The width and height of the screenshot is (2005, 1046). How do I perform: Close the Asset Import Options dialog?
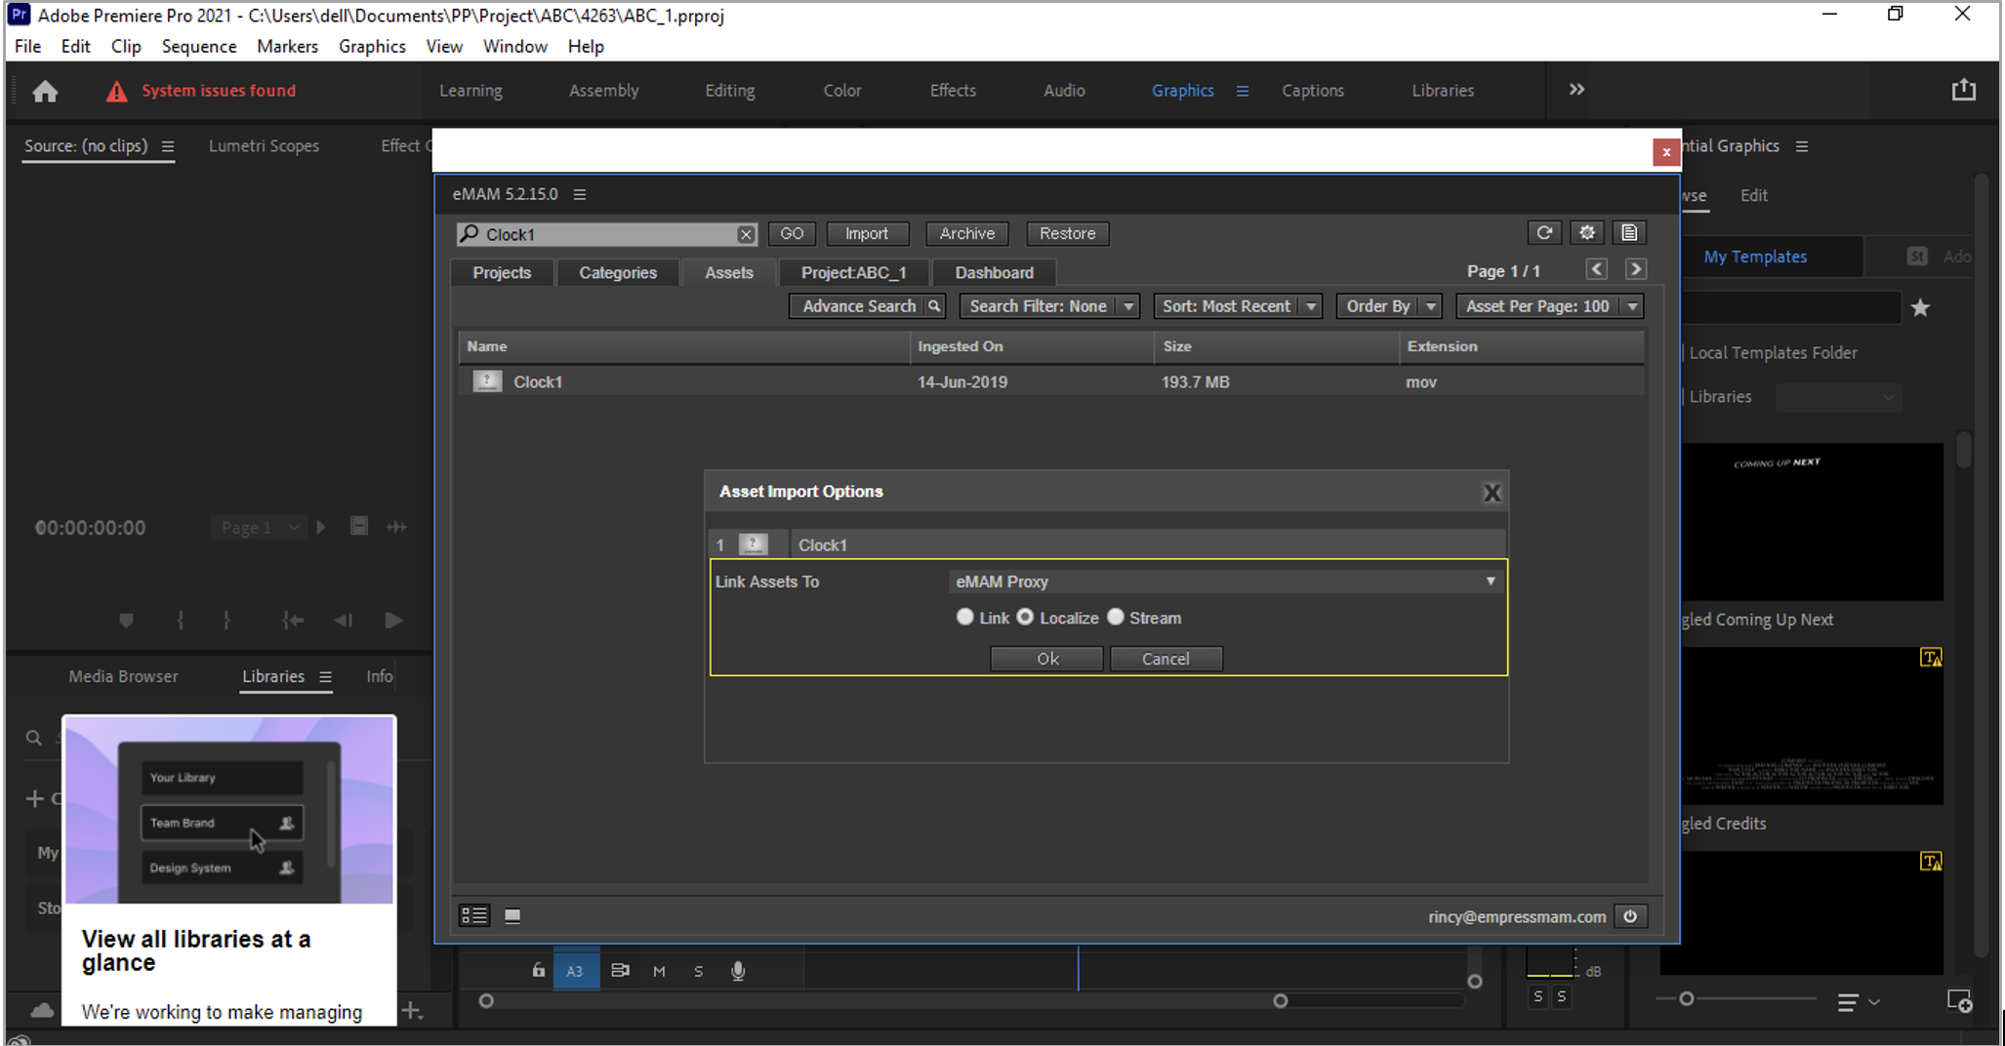tap(1492, 493)
